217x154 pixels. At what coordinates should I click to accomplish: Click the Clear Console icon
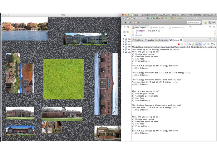tap(190, 44)
